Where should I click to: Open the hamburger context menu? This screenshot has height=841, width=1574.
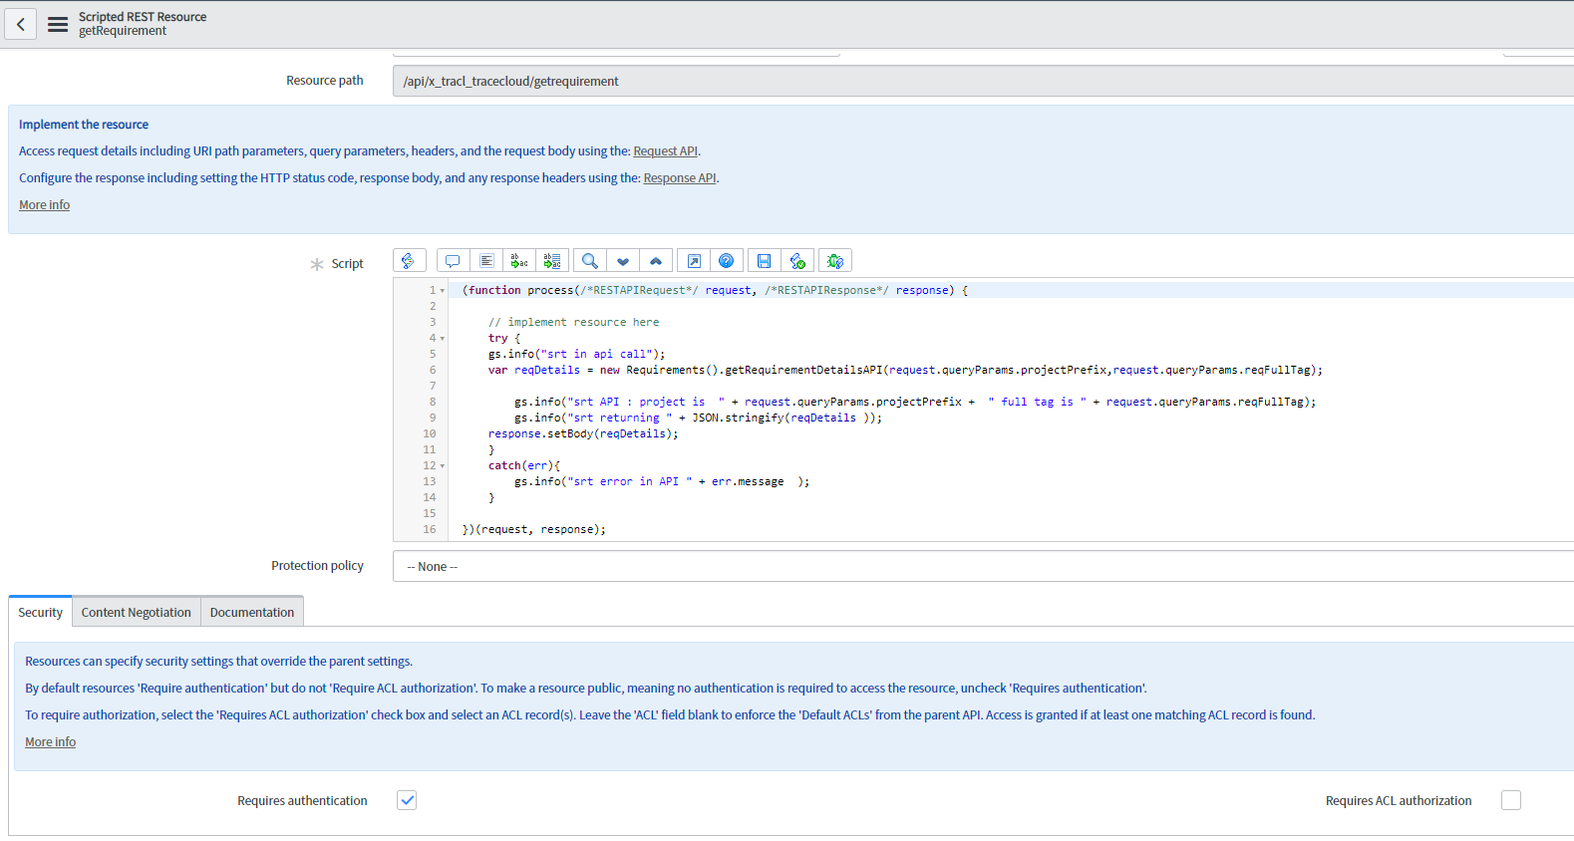pos(58,24)
